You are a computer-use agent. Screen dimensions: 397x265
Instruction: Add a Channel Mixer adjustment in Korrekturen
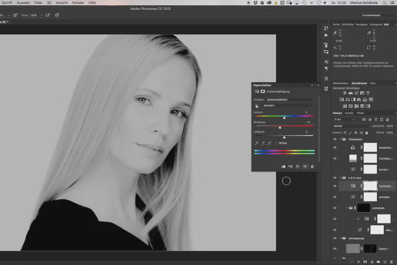click(x=365, y=99)
